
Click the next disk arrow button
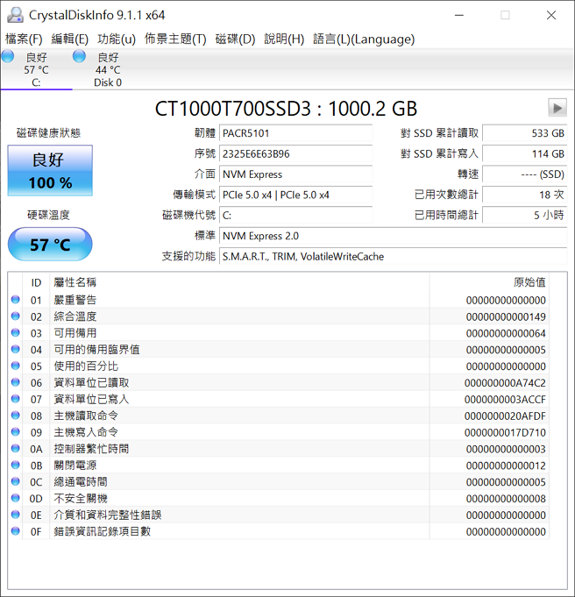557,107
